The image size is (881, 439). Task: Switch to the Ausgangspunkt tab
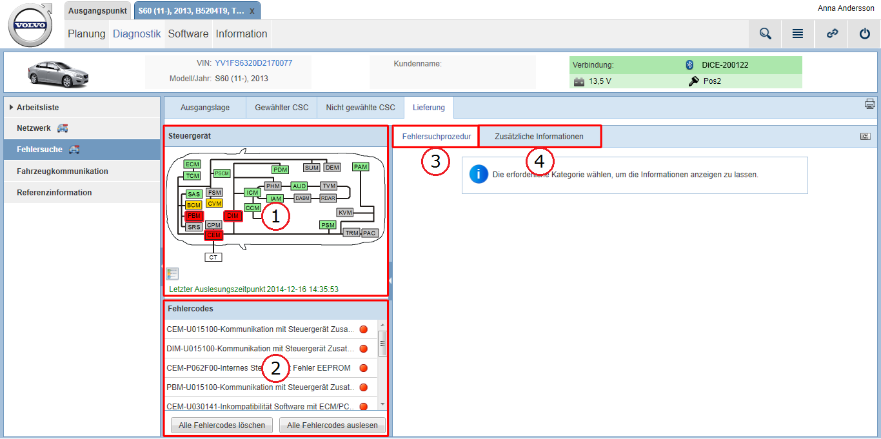99,11
